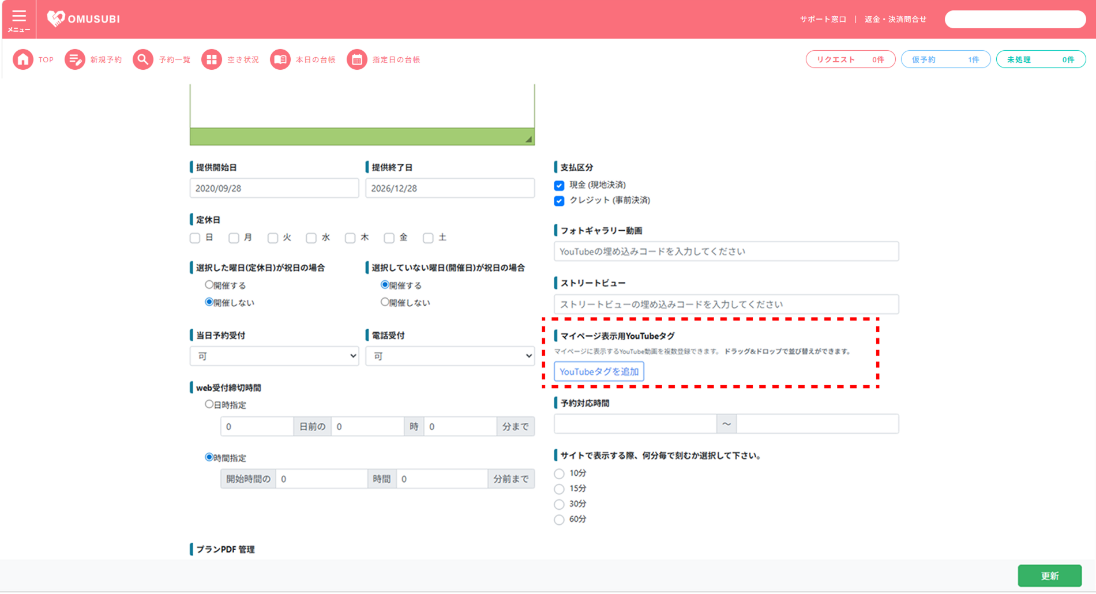
Task: Open the 電話受付 dropdown
Action: (450, 356)
